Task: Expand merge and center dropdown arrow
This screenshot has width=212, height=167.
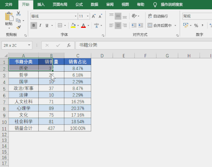Action: coord(175,26)
